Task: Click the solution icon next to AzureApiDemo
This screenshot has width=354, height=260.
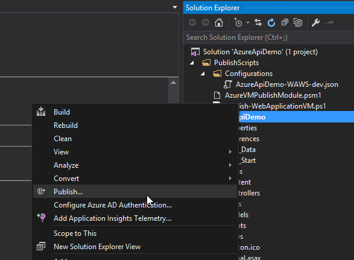Action: [195, 52]
